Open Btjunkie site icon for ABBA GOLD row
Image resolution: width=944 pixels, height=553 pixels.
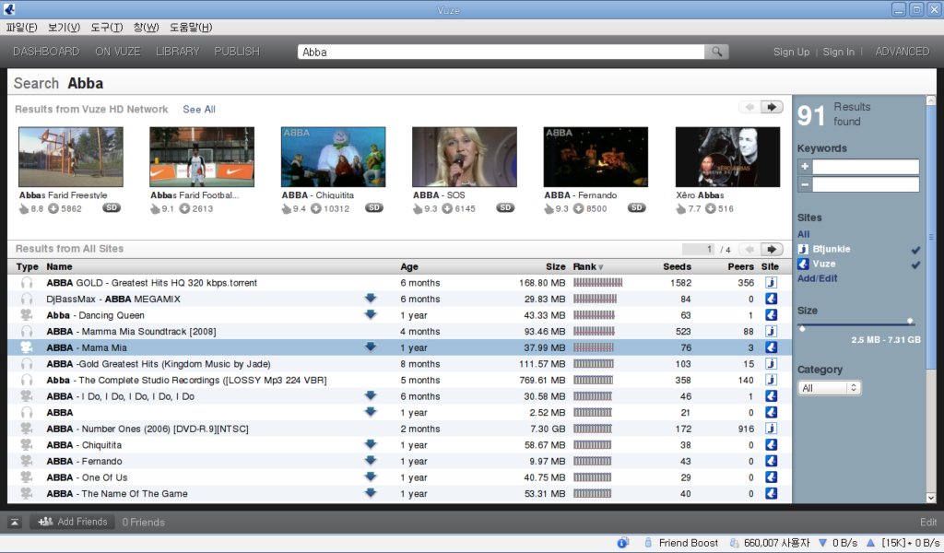click(771, 282)
